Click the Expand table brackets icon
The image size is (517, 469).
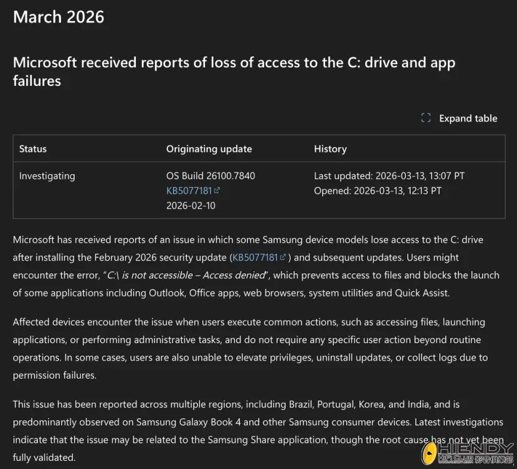click(x=426, y=118)
